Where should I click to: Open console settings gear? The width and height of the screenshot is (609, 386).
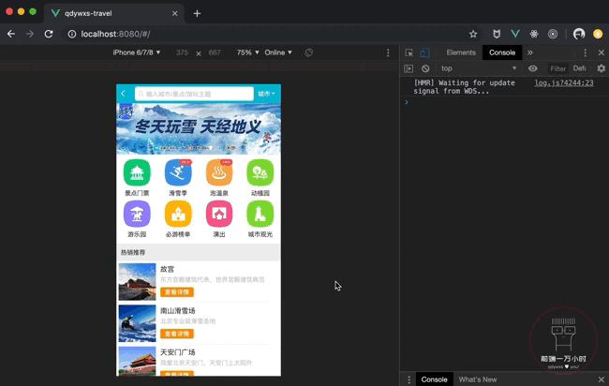coord(602,68)
